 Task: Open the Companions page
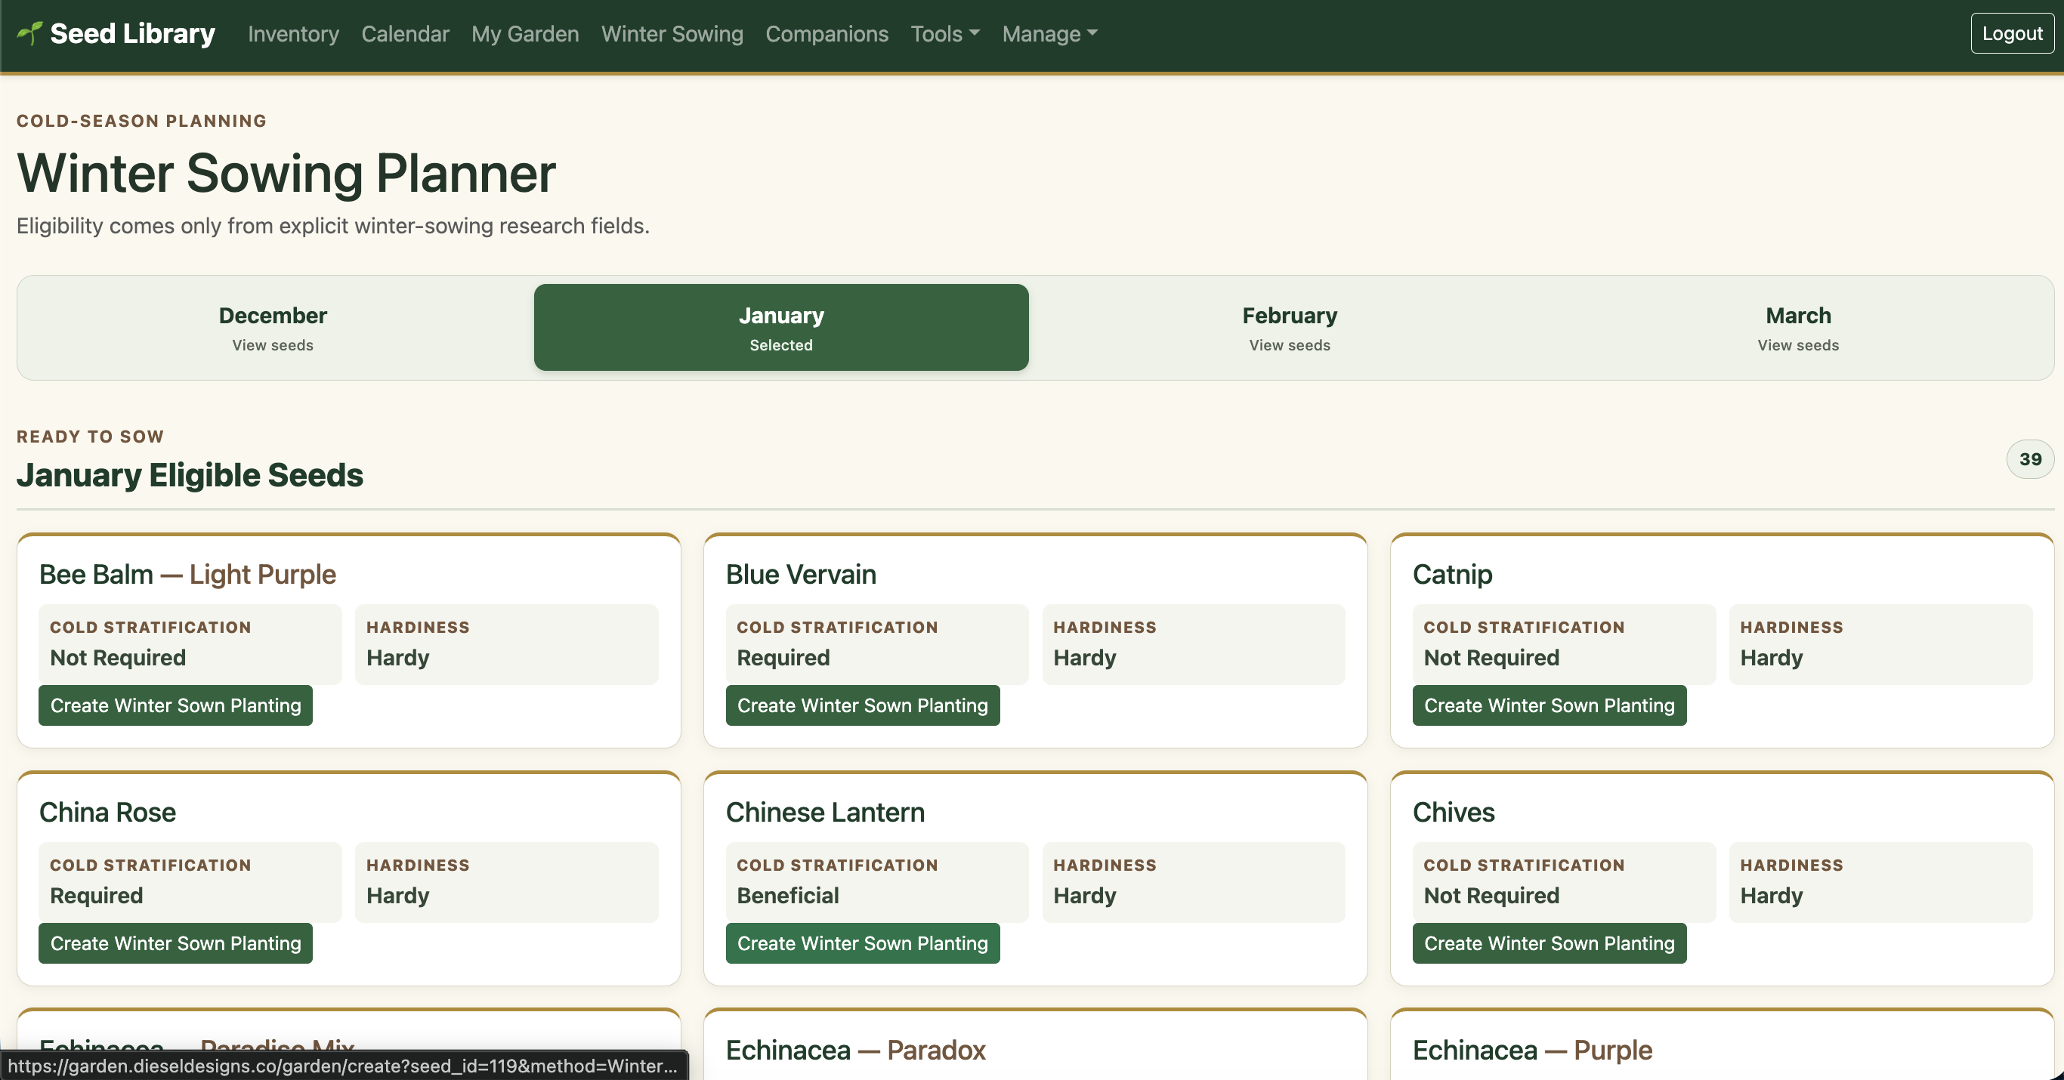[826, 34]
